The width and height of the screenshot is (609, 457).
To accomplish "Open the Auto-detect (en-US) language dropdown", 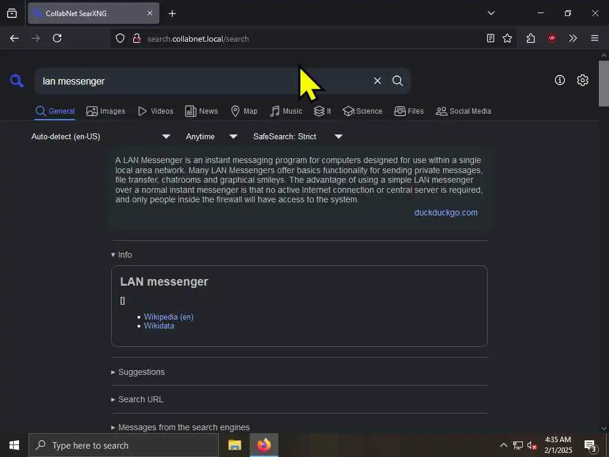I will tap(101, 136).
